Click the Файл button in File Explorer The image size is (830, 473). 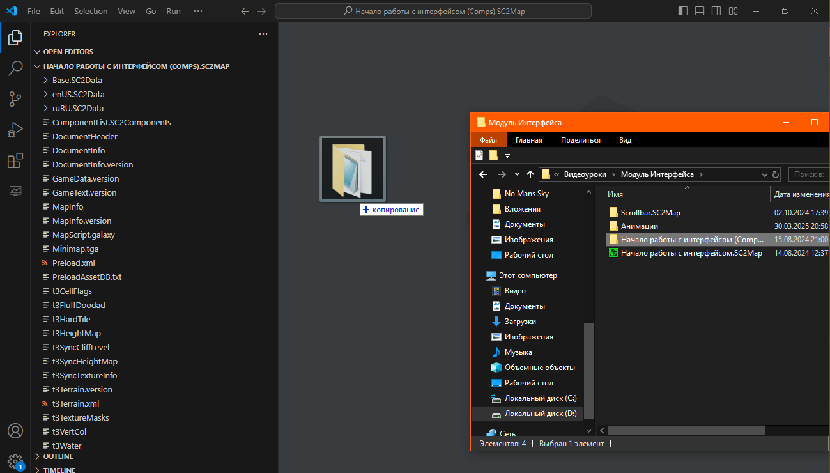click(488, 140)
